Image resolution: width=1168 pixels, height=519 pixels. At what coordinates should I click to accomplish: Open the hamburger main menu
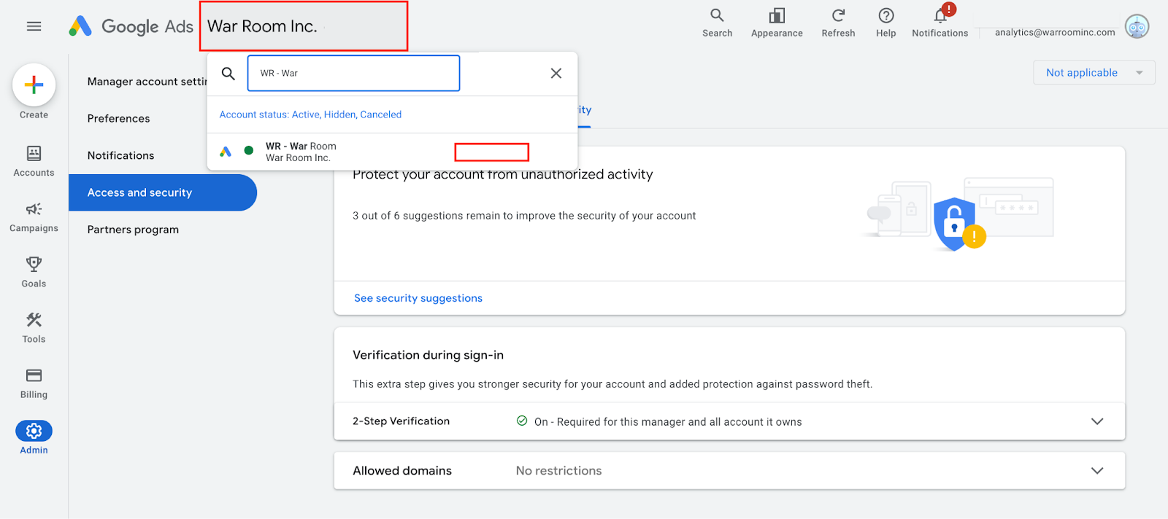(34, 26)
